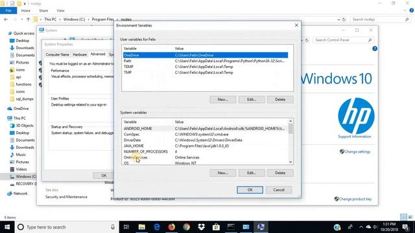
Task: Launch Microsoft Edge from taskbar
Action: click(157, 227)
